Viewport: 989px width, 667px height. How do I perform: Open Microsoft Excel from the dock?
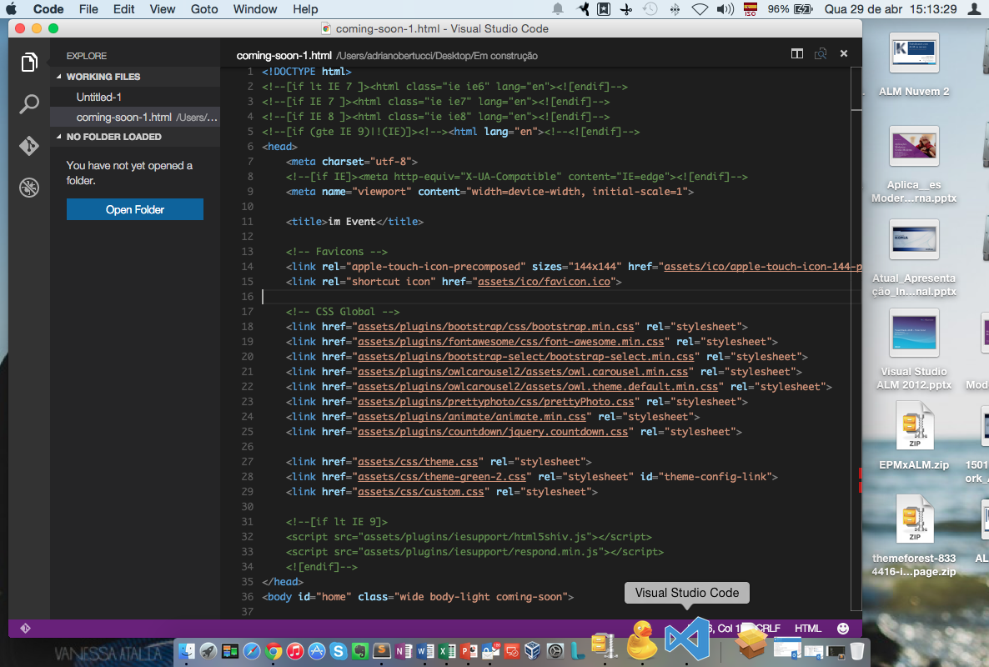click(447, 651)
